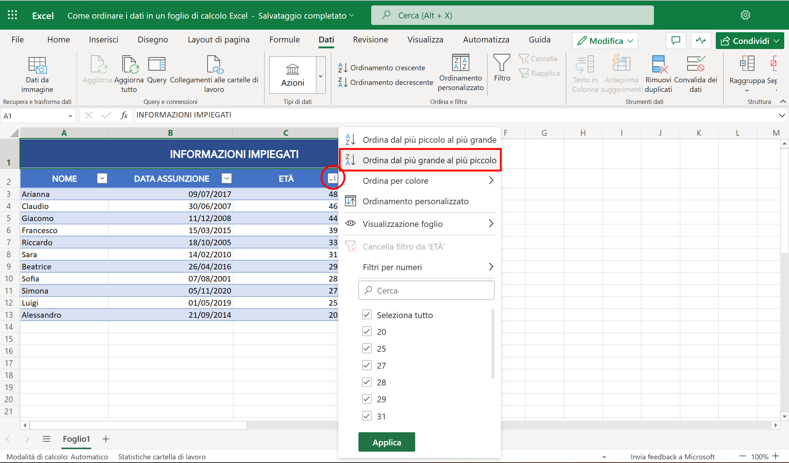
Task: Open Ordinamento personalizzato from the ribbon
Action: pos(460,73)
